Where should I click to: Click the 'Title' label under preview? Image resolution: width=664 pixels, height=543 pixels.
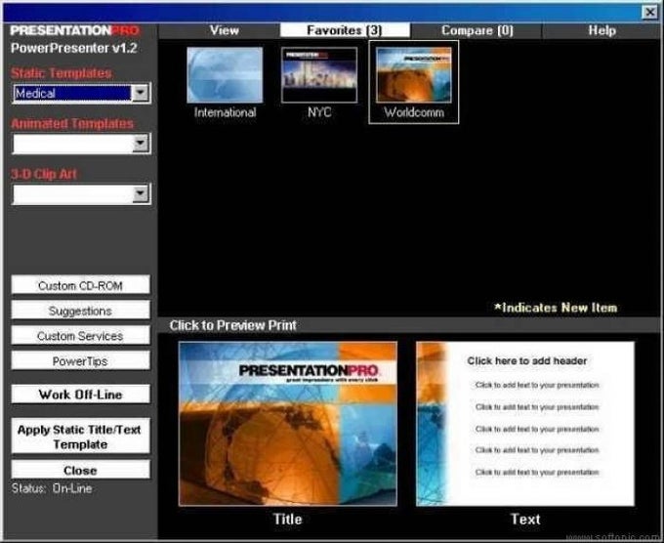287,520
